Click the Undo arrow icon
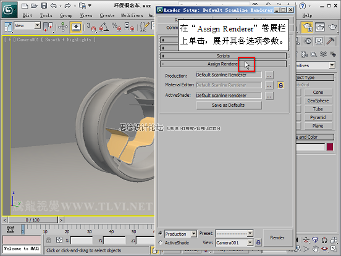The image size is (341, 256). click(x=54, y=6)
